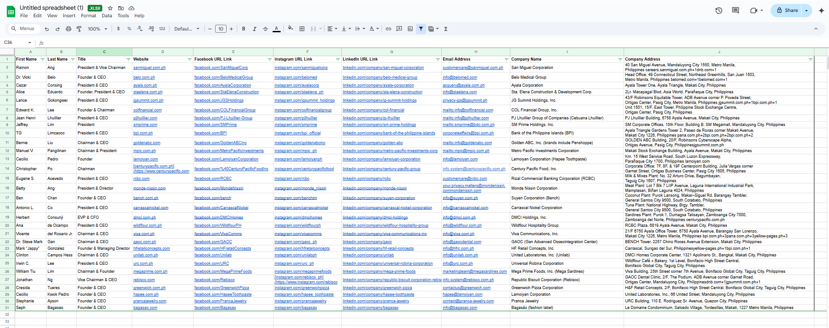Click the info@staelena.com email link
829x328 pixels.
pyautogui.click(x=459, y=92)
